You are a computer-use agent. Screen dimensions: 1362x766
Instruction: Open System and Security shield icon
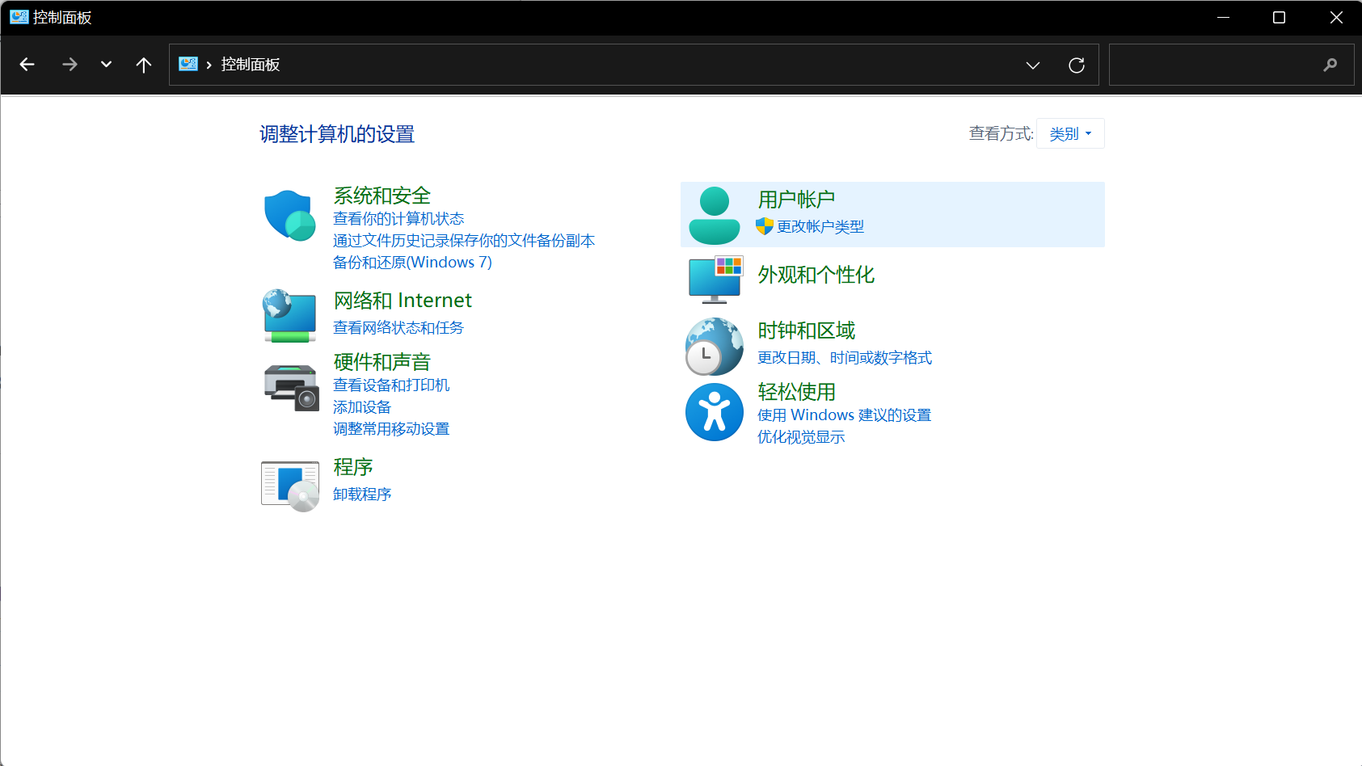point(289,215)
